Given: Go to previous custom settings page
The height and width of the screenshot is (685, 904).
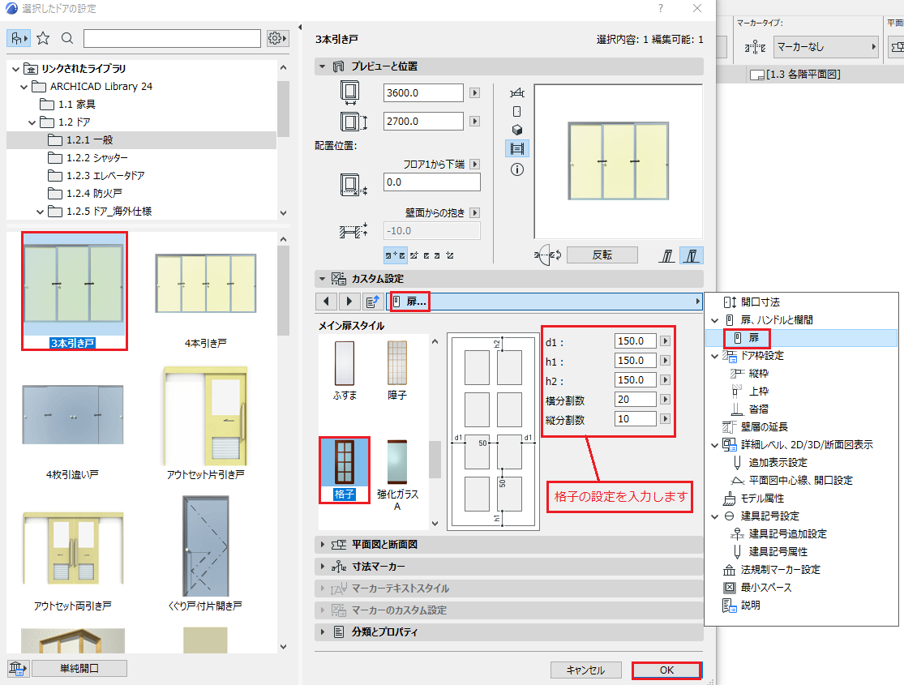Looking at the screenshot, I should click(326, 301).
